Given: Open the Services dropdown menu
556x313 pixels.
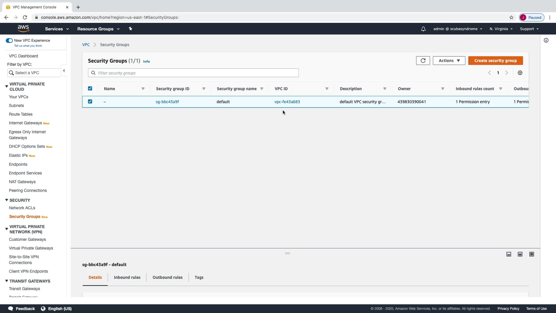Looking at the screenshot, I should tap(57, 29).
